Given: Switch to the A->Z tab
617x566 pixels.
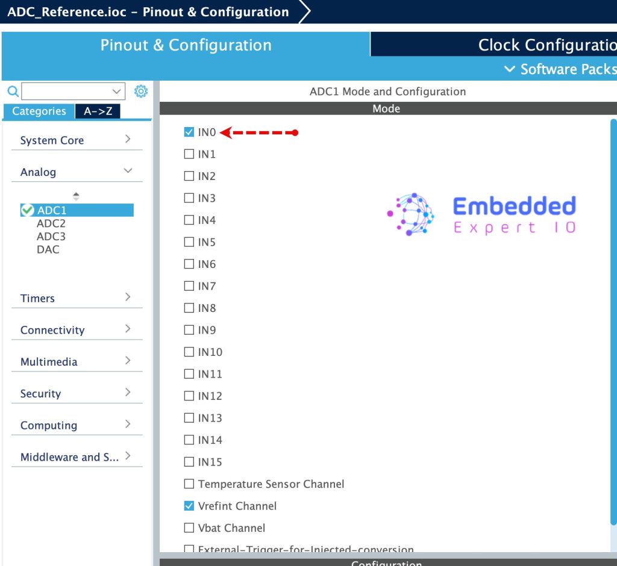Looking at the screenshot, I should point(98,111).
